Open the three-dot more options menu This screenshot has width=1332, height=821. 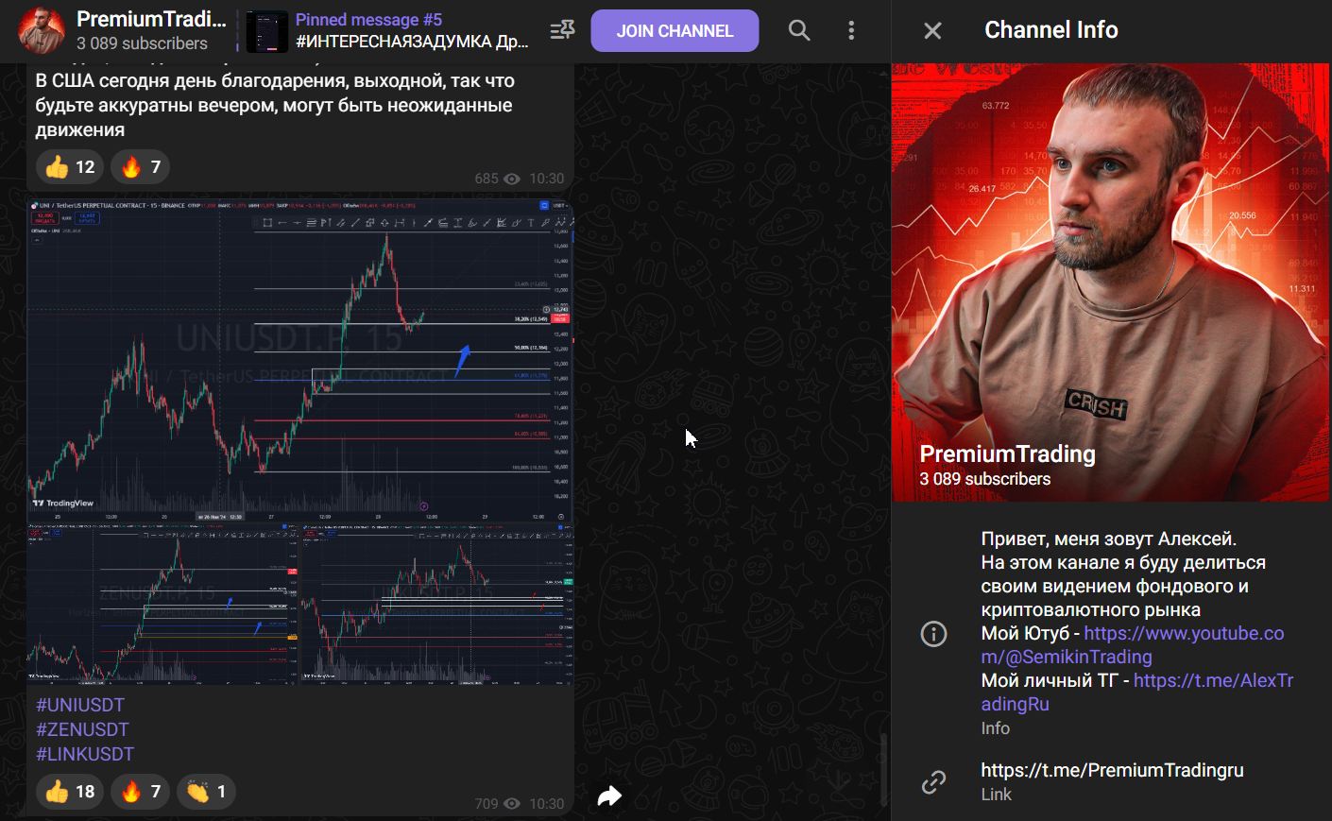851,30
